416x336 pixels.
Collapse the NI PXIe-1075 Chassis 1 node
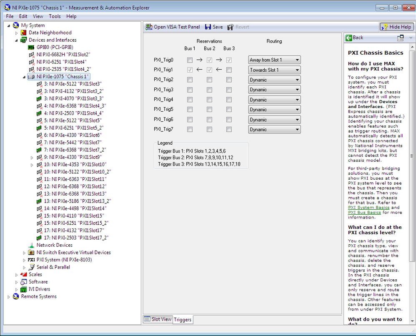coord(24,77)
